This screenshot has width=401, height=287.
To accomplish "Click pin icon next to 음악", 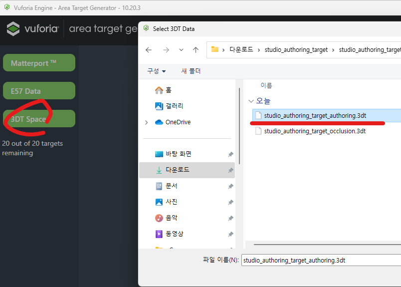I will click(231, 218).
